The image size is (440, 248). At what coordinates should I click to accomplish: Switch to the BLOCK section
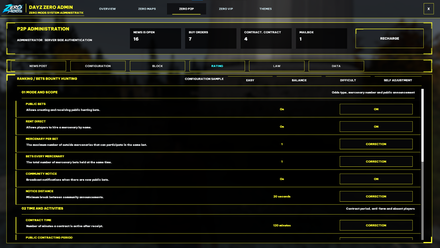pos(158,66)
